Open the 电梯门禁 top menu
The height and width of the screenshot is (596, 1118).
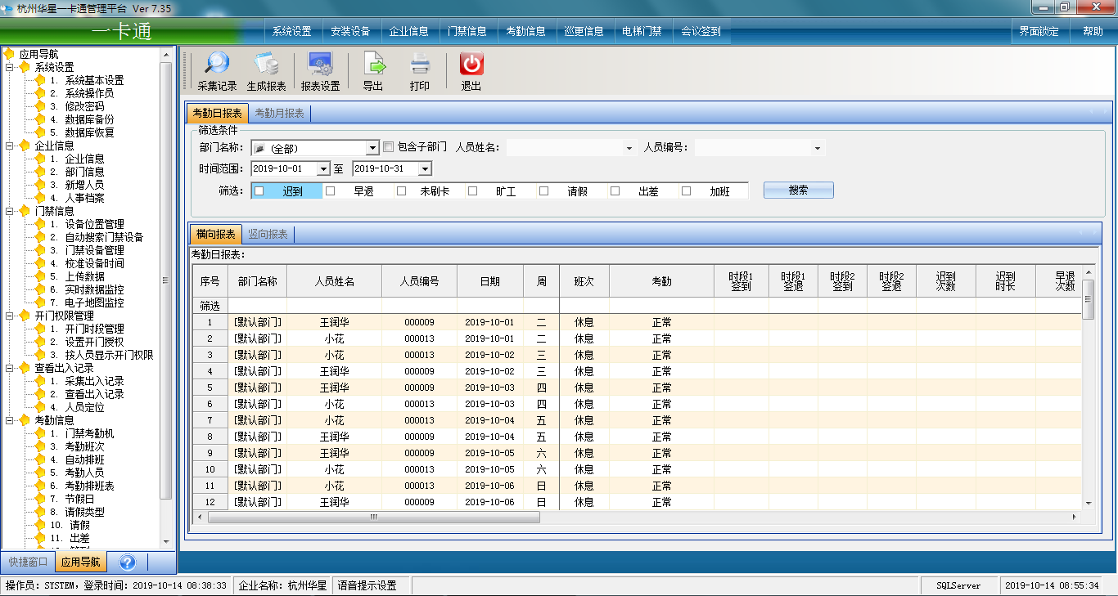(642, 32)
